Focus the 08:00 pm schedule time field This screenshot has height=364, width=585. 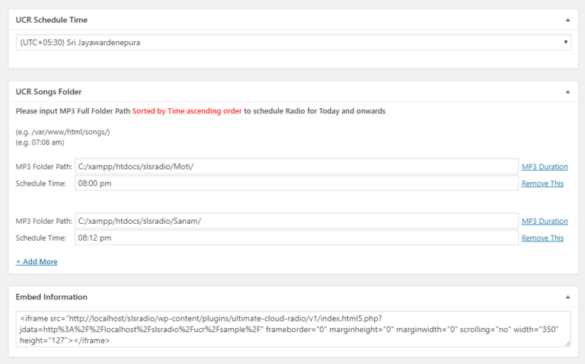[x=296, y=184]
